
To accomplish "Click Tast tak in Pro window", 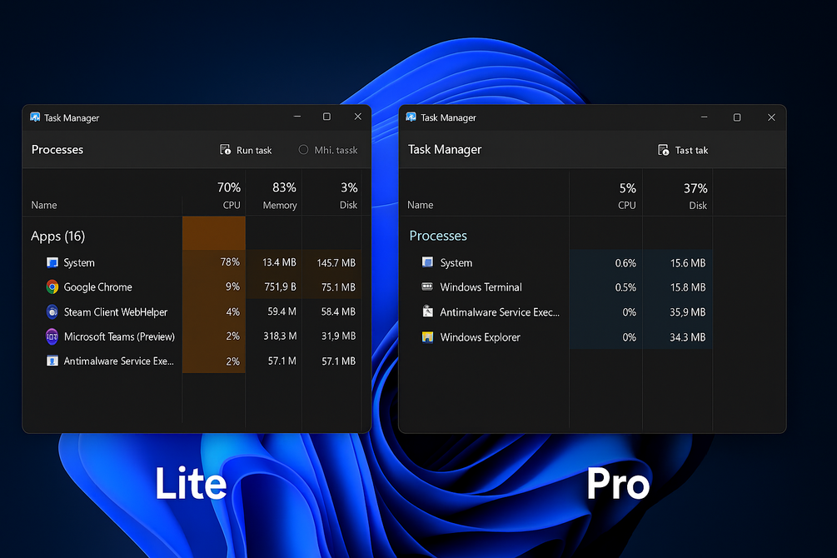I will 683,150.
